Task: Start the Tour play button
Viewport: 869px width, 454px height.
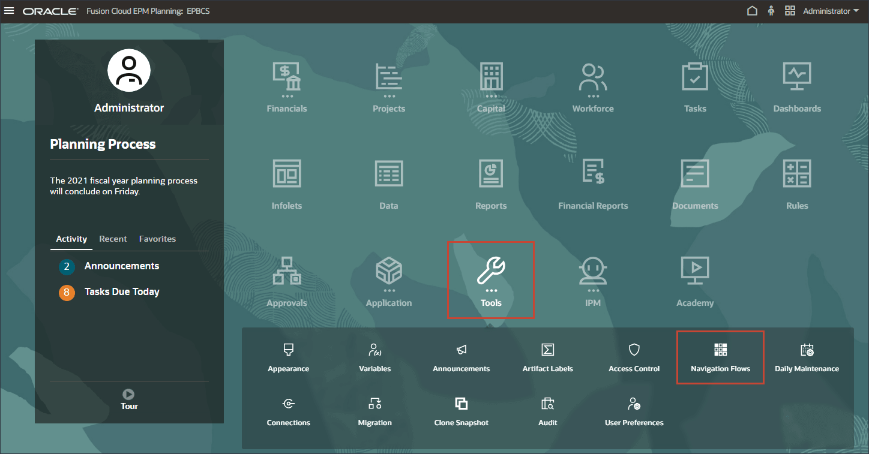Action: (128, 394)
